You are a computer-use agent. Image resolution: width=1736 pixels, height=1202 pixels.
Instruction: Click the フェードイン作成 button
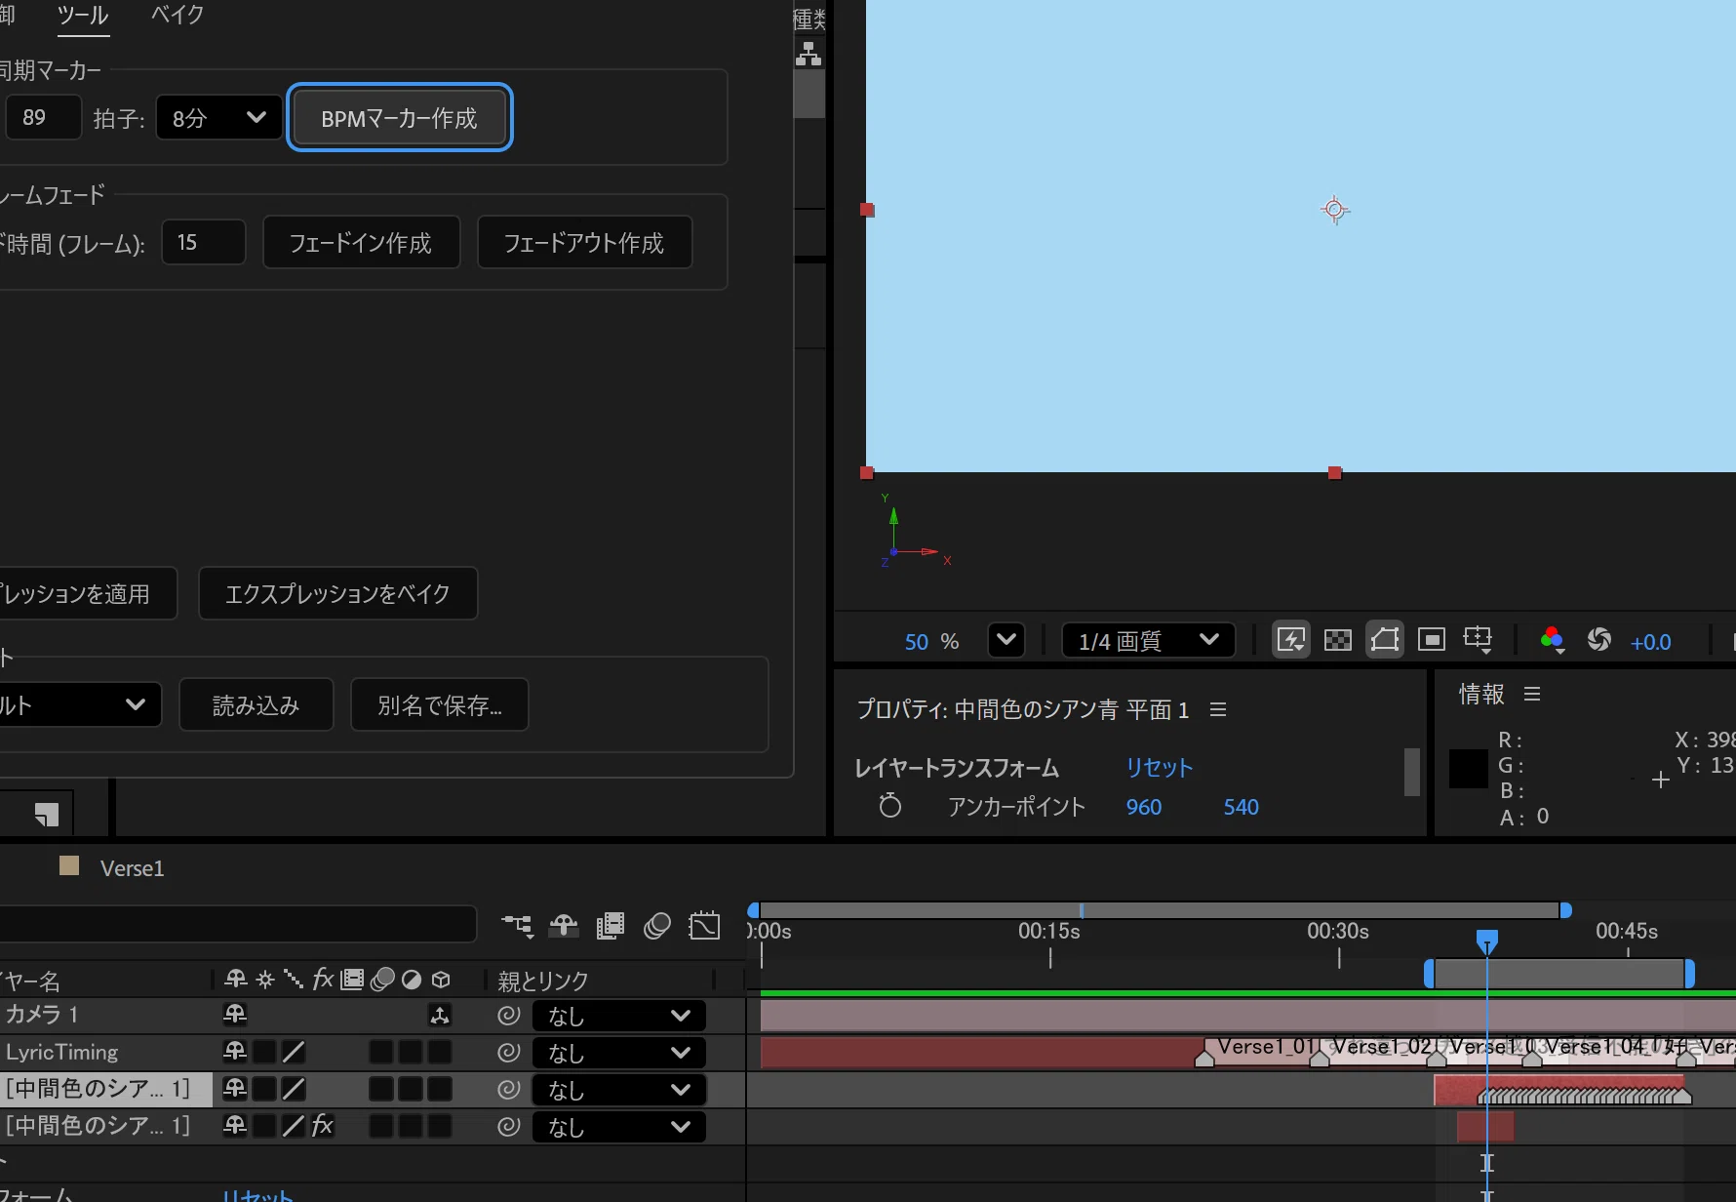coord(361,242)
